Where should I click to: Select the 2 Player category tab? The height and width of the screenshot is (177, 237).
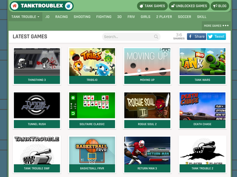coord(164,17)
